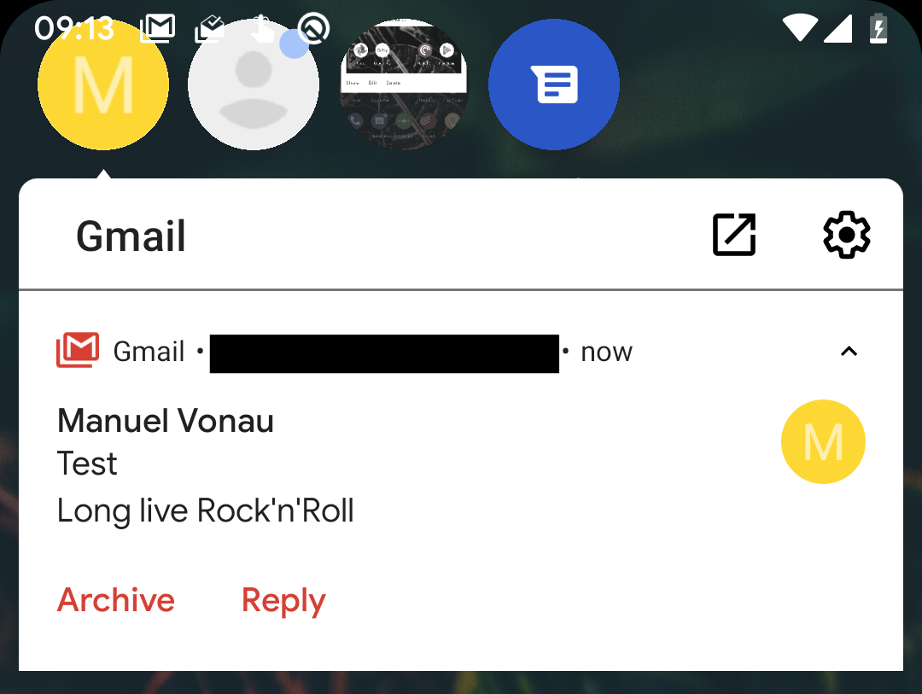Open the Gmail app via launch icon
This screenshot has width=922, height=694.
pyautogui.click(x=732, y=234)
